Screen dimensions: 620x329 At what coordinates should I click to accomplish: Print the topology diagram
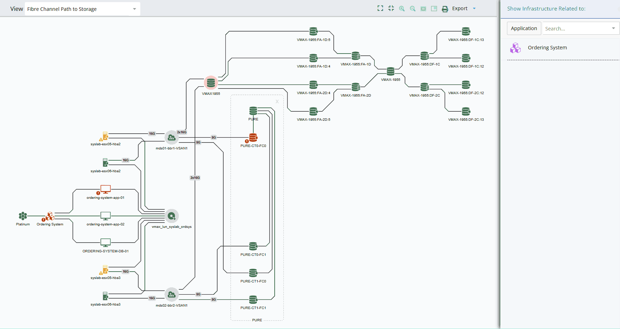click(445, 9)
